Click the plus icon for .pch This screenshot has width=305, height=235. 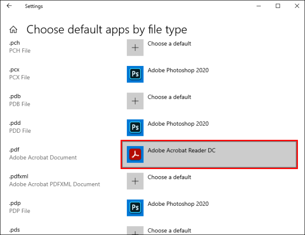pyautogui.click(x=135, y=47)
